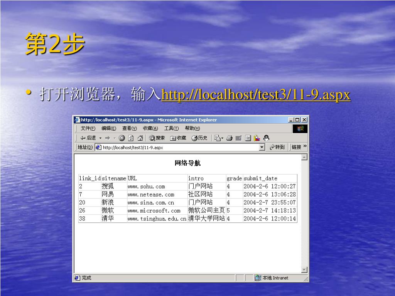
Task: Click the QQ penguin toolbar icon
Action: point(266,138)
